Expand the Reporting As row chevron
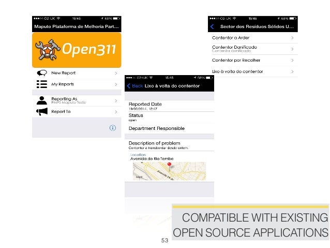This screenshot has width=330, height=248. 116,101
